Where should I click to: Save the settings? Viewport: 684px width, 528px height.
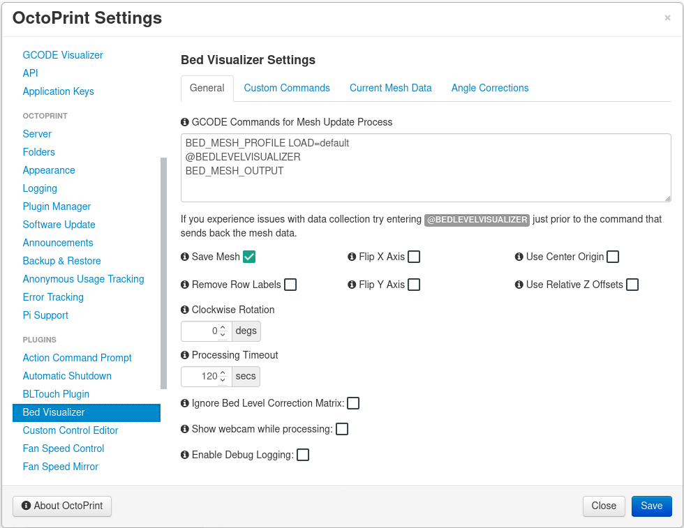[652, 506]
